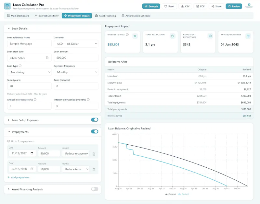Screen dimensions: 260x204
Task: Load the Example loan data
Action: 151,6
